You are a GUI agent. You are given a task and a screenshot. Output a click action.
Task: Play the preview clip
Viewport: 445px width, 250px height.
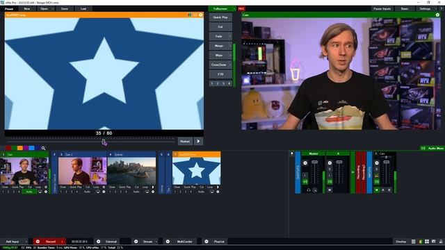coord(198,141)
